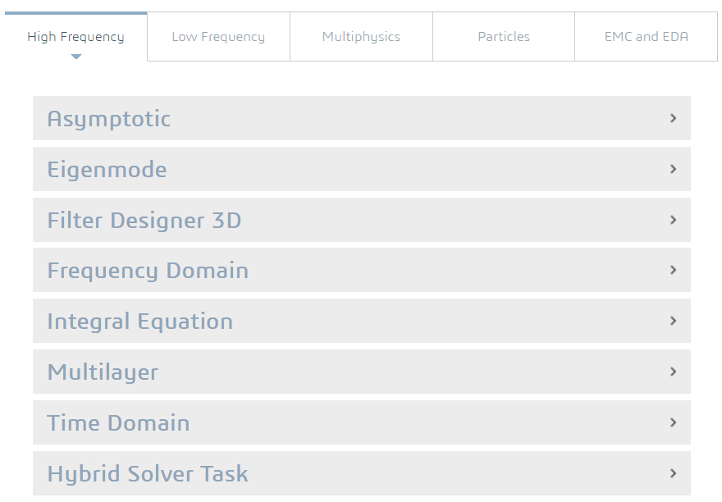The height and width of the screenshot is (502, 722).
Task: Expand the Asymptotic section chevron
Action: coord(673,118)
